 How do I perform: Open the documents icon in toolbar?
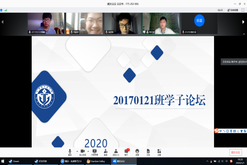coord(148,152)
